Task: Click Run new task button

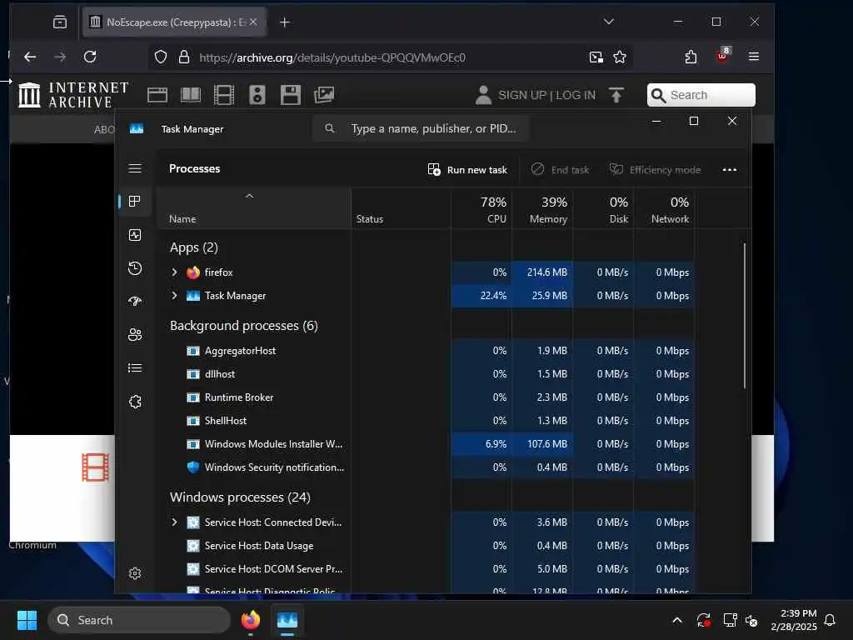Action: coord(467,170)
